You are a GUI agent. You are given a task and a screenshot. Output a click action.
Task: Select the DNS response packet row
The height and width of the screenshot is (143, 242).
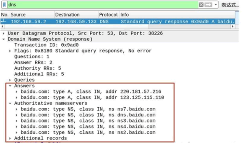coord(118,22)
